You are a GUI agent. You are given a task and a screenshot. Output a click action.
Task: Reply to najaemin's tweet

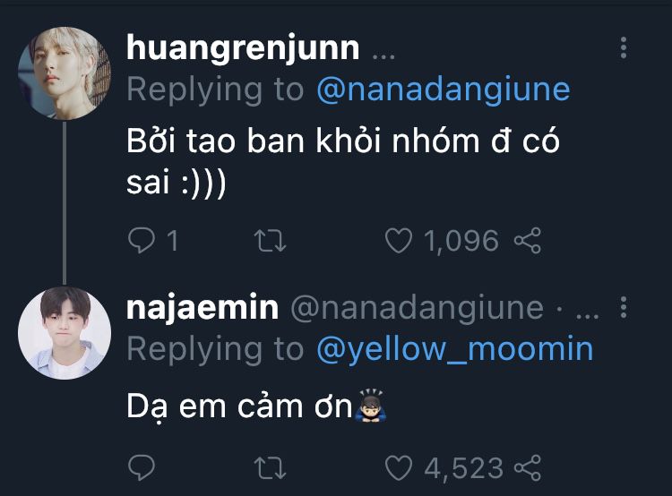[142, 466]
